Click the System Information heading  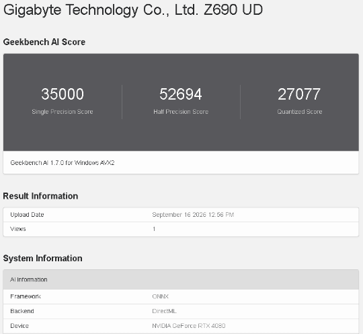point(42,258)
